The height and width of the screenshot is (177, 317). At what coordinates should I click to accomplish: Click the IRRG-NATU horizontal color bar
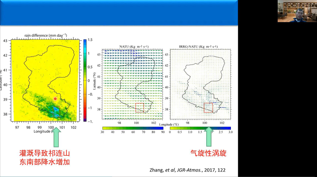point(200,128)
